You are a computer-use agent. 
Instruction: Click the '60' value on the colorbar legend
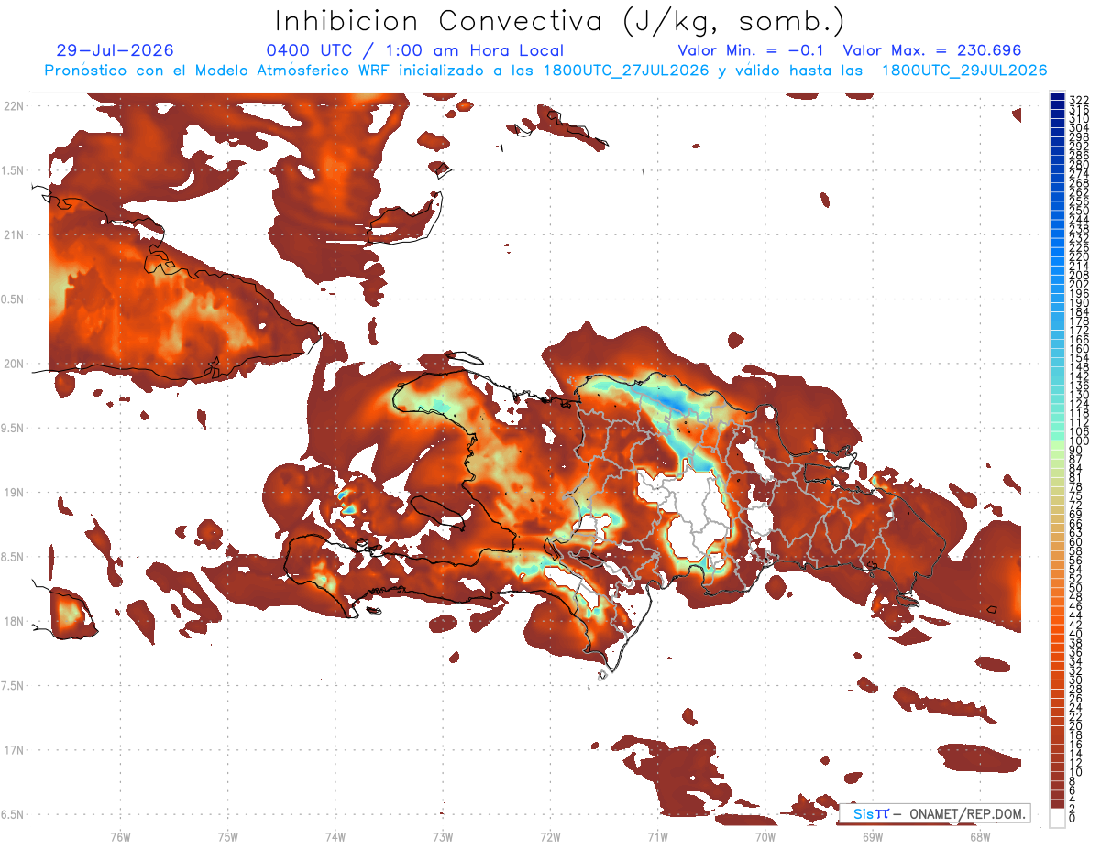click(x=1075, y=541)
